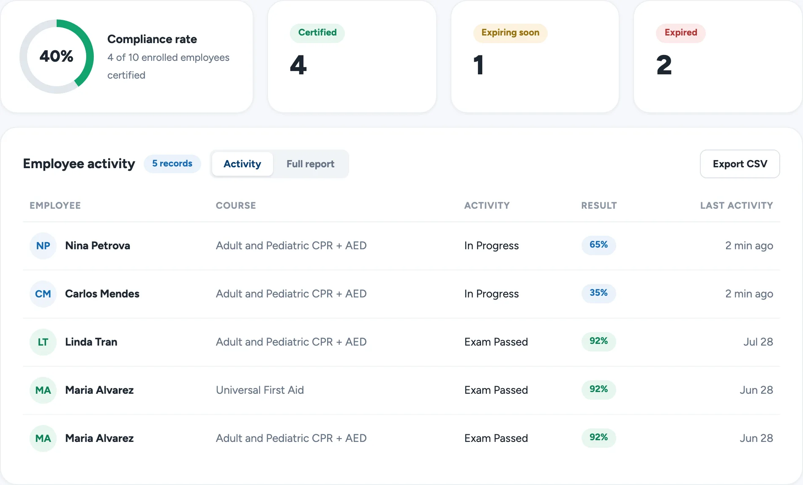Image resolution: width=803 pixels, height=485 pixels.
Task: Select the Expired status badge
Action: tap(680, 33)
